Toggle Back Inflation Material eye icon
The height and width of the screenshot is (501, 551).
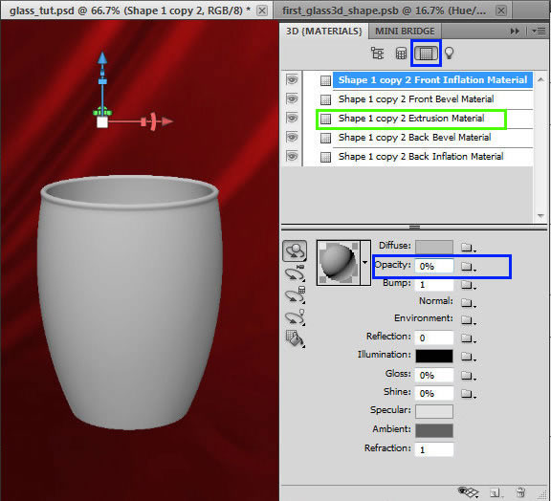[292, 156]
